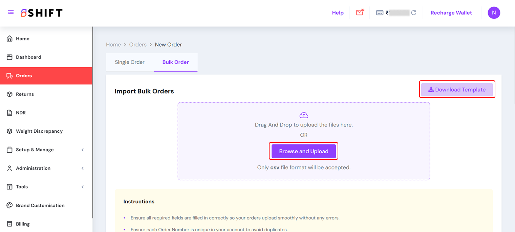Image resolution: width=515 pixels, height=232 pixels.
Task: Refresh the wallet balance icon
Action: tap(413, 13)
